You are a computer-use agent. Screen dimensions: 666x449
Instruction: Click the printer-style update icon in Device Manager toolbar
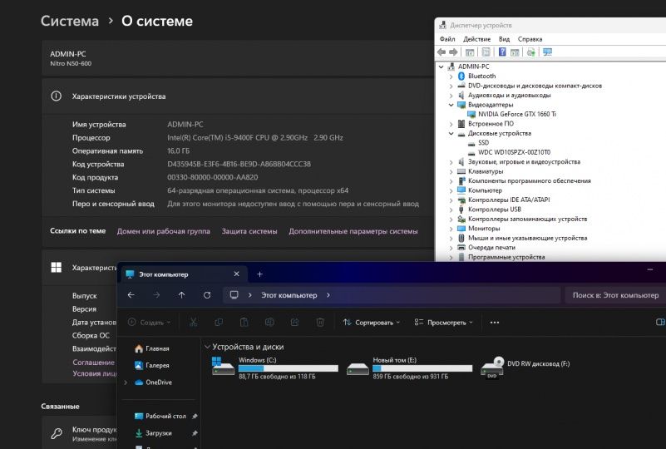click(531, 52)
